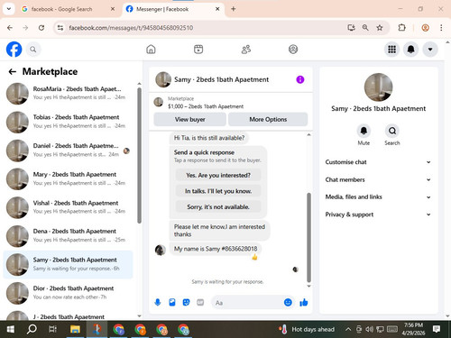Click 'My name is Samy' message bubble
Screen dimensions: 451x338
coord(216,249)
